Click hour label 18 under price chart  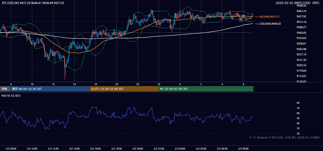[x=117, y=84]
